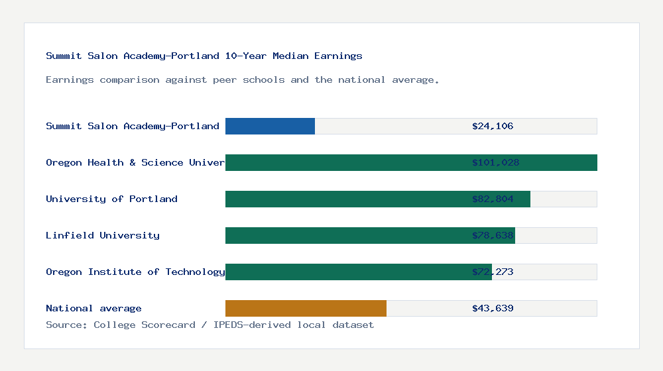Image resolution: width=663 pixels, height=371 pixels.
Task: Select the $24,106 value
Action: (493, 127)
